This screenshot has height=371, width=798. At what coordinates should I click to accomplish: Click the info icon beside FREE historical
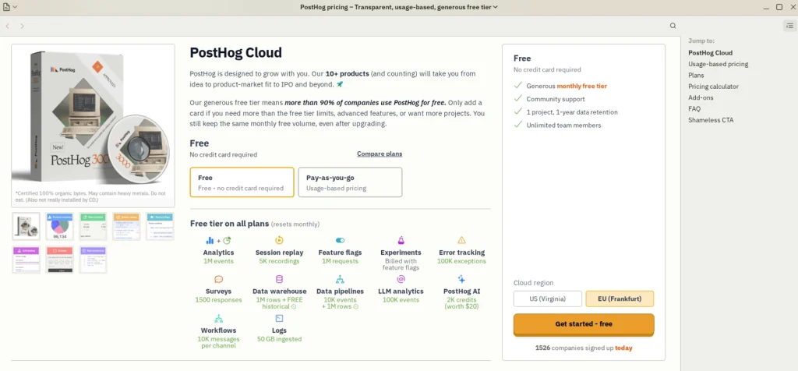click(x=294, y=307)
